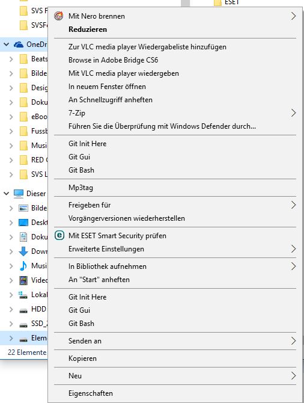304x403 pixels.
Task: Click the Lokal disk drive icon
Action: pos(23,295)
